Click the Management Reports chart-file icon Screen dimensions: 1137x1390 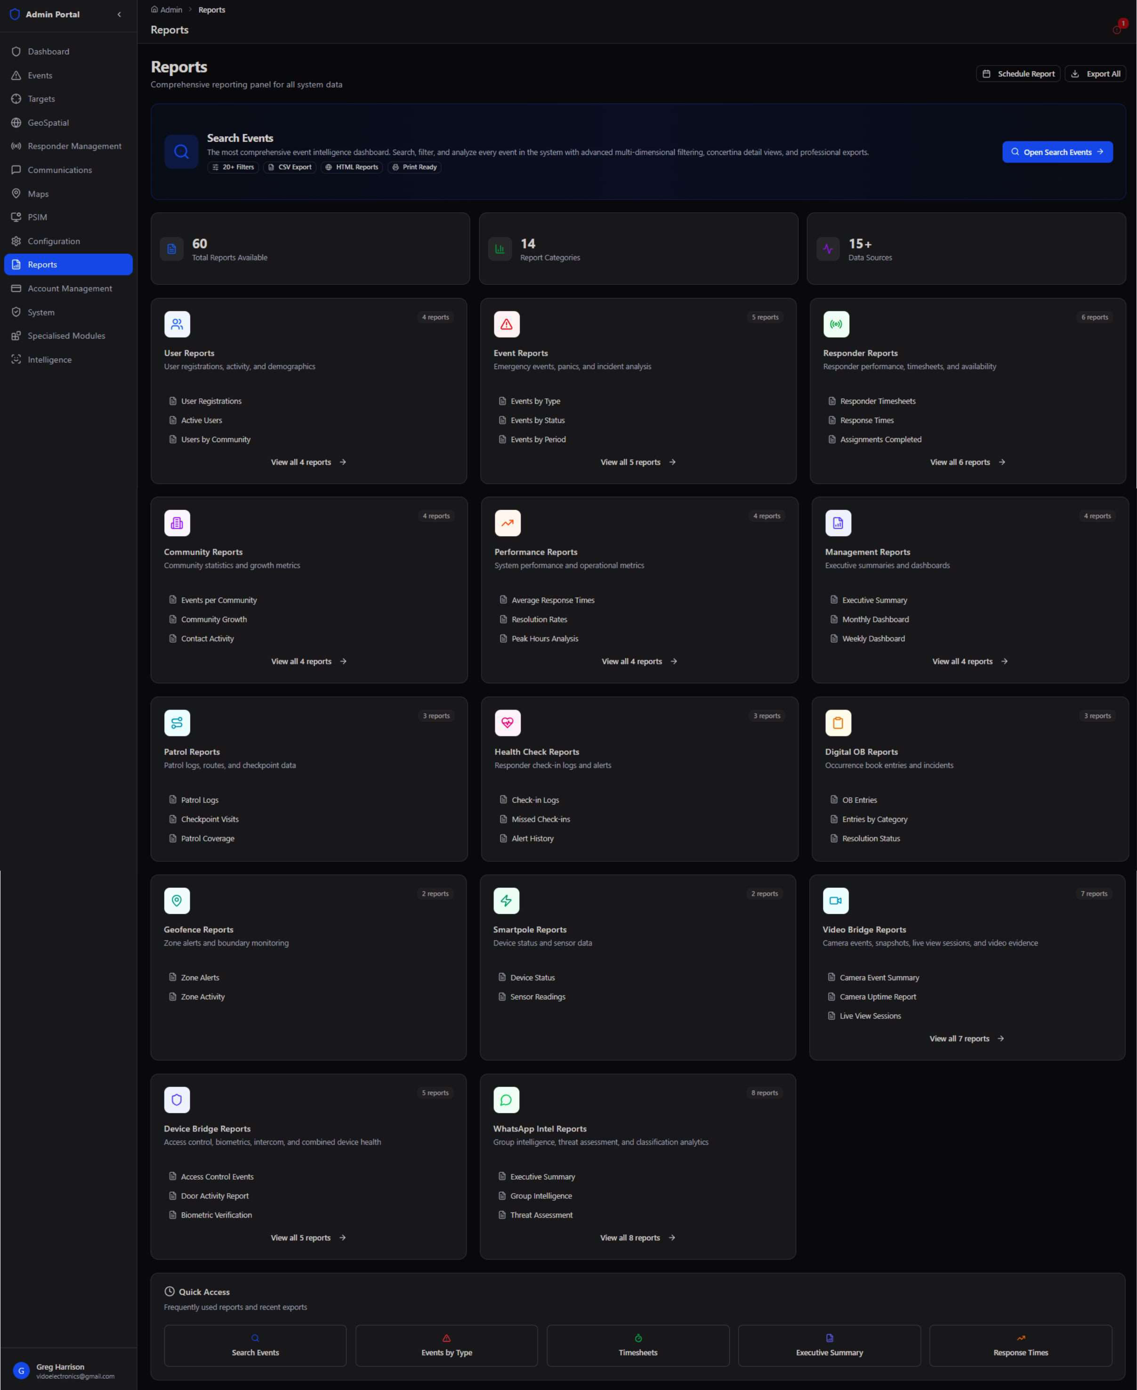(x=838, y=523)
